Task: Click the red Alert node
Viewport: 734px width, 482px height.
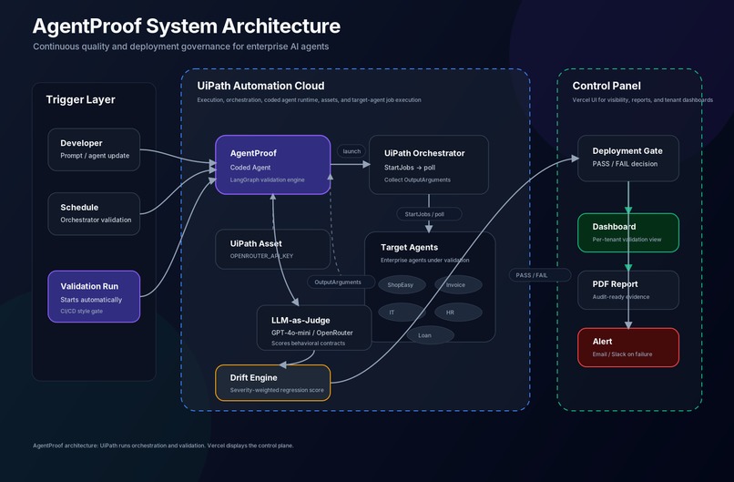Action: [628, 347]
